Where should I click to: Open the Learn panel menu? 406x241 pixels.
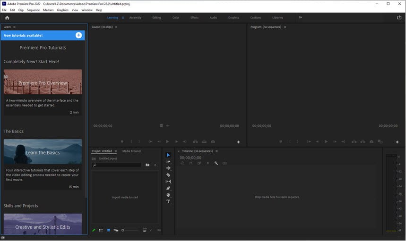(14, 27)
